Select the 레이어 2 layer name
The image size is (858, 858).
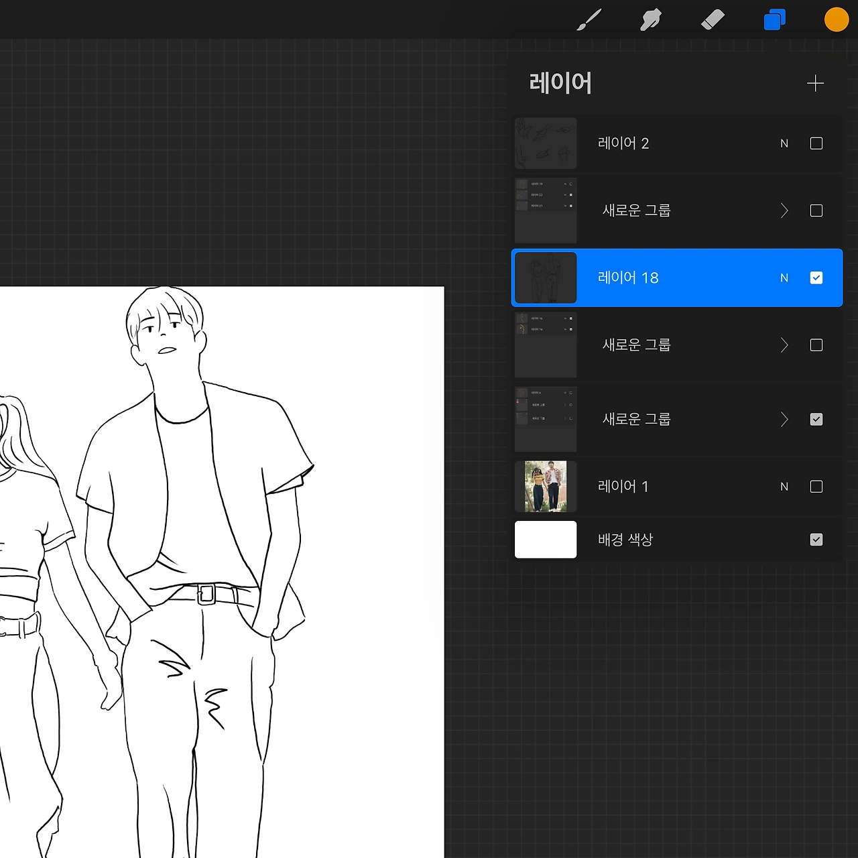[x=623, y=143]
